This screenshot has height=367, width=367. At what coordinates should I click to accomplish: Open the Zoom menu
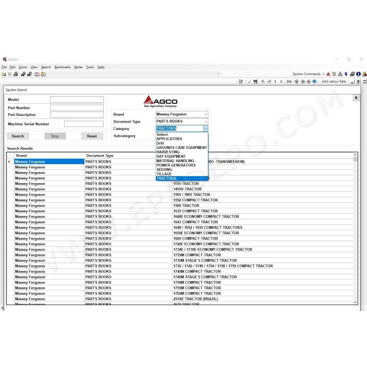coord(23,67)
